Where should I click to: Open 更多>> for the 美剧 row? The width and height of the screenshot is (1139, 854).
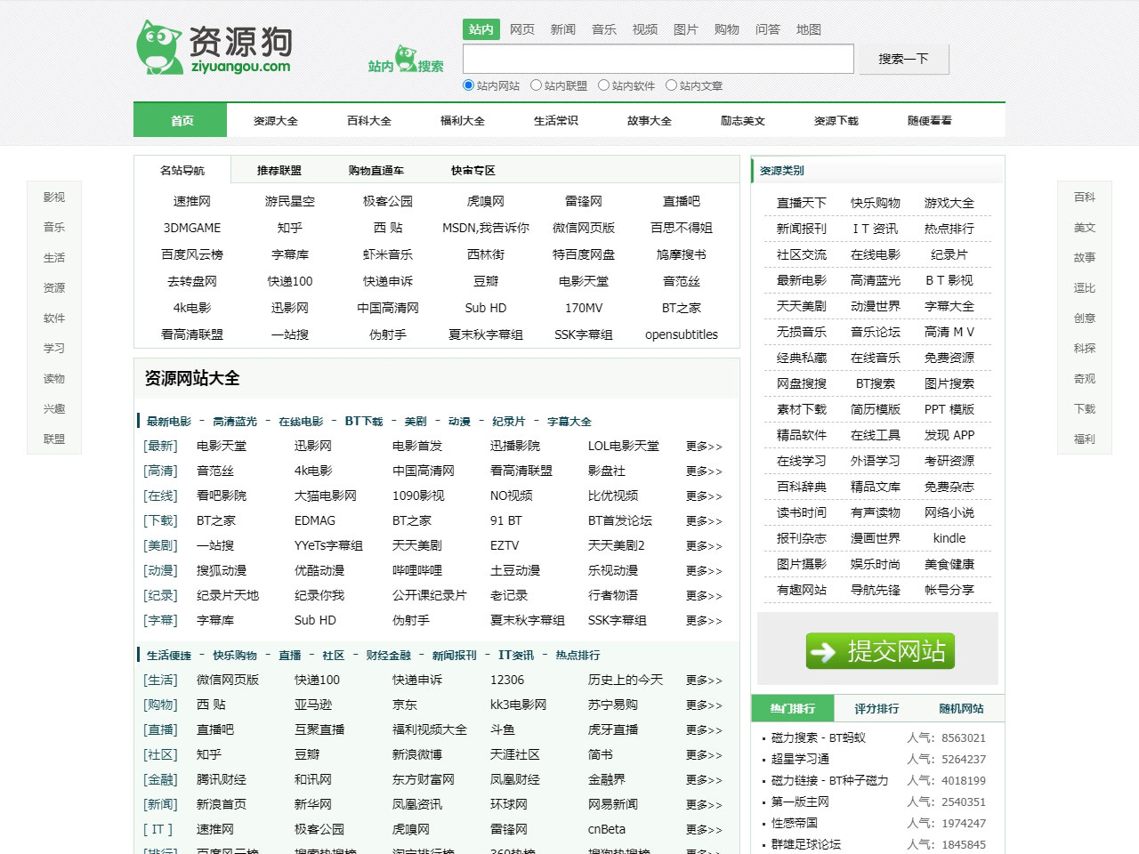[x=704, y=546]
